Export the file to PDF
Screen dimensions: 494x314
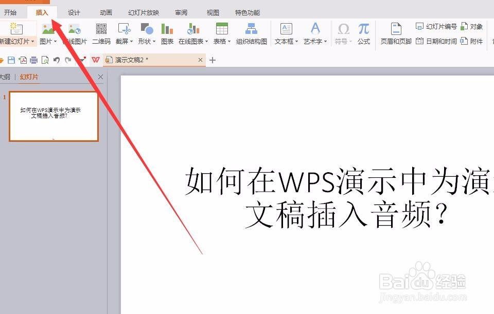pos(23,60)
